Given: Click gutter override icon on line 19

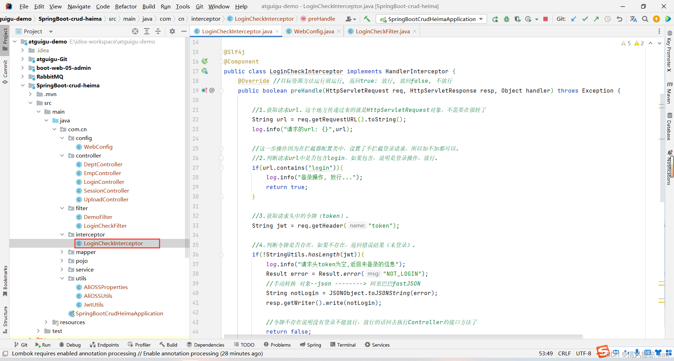Looking at the screenshot, I should click(205, 91).
